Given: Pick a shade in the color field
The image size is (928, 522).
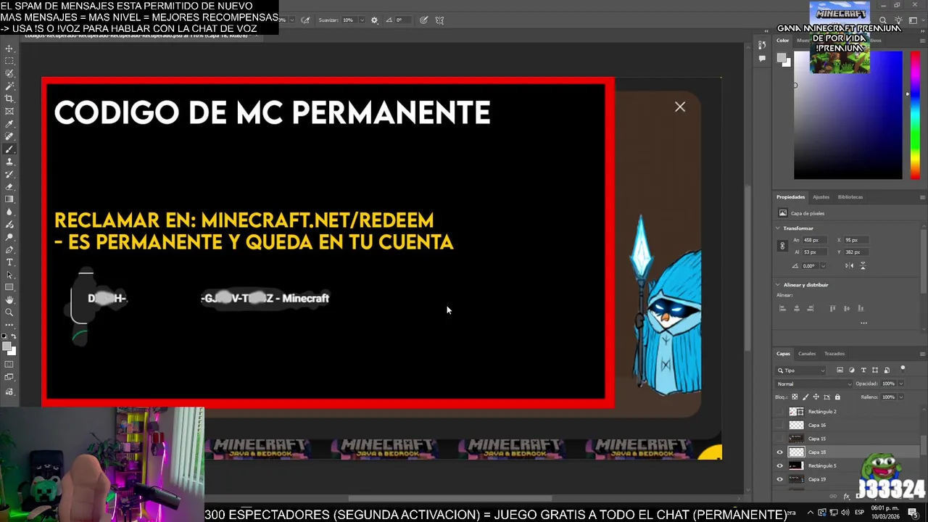Looking at the screenshot, I should tap(848, 115).
